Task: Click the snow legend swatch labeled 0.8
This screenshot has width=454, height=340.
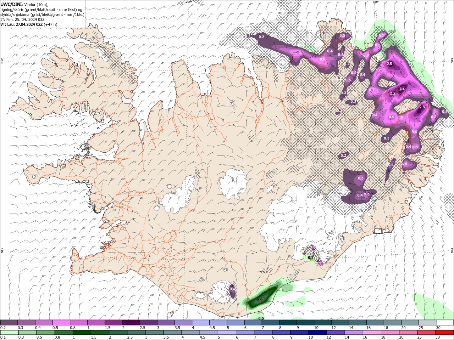Action: 78,323
